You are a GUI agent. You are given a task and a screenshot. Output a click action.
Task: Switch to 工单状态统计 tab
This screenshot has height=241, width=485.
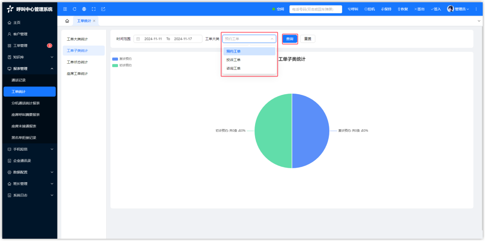77,62
